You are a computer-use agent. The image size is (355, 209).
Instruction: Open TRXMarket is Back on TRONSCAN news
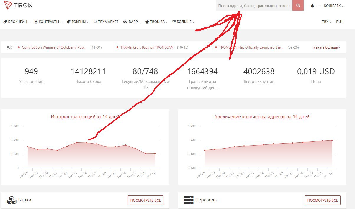point(147,47)
